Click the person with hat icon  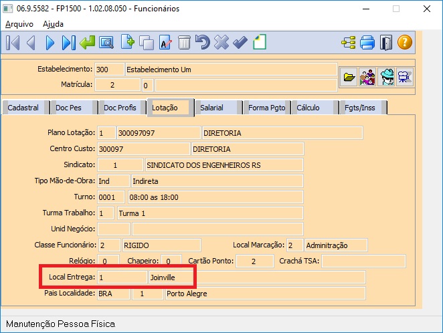pyautogui.click(x=387, y=77)
